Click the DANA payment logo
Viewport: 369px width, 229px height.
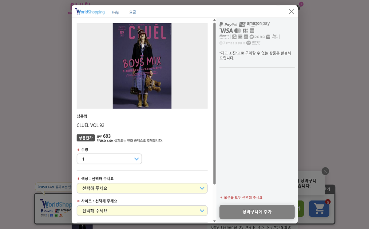pos(257,37)
